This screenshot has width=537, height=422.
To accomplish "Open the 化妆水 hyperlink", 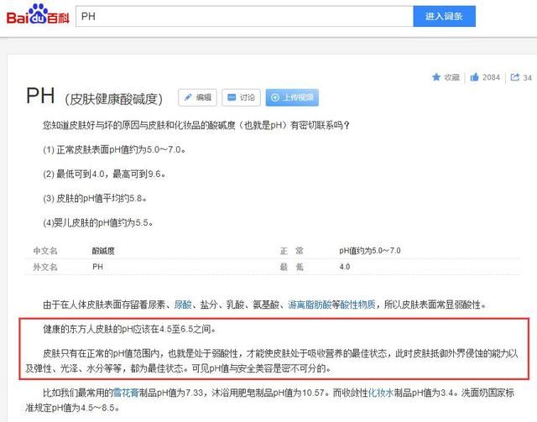I will coord(380,393).
